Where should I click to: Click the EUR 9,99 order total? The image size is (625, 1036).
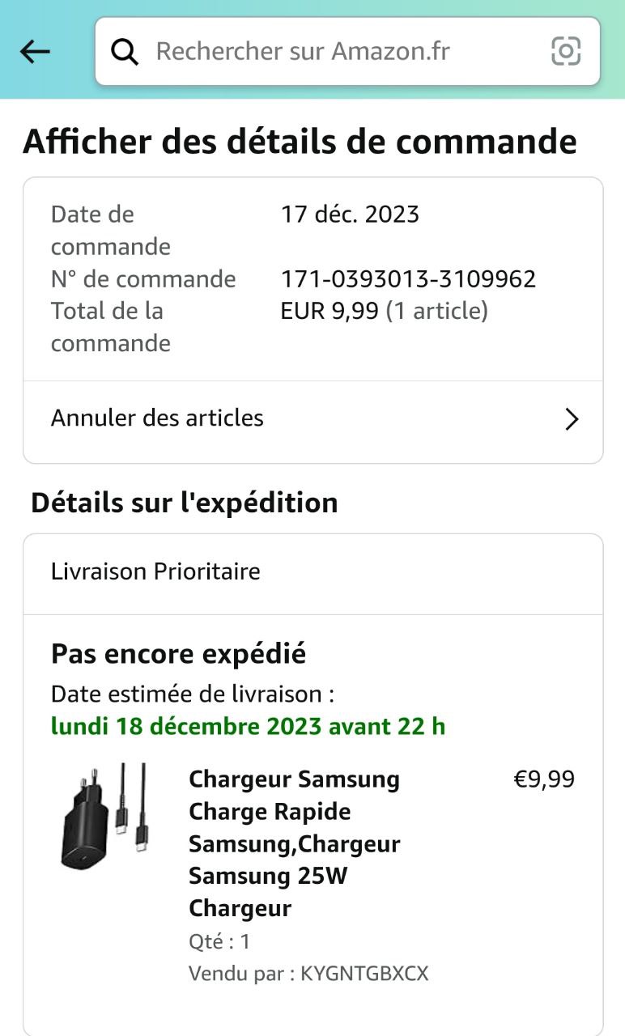coord(330,311)
